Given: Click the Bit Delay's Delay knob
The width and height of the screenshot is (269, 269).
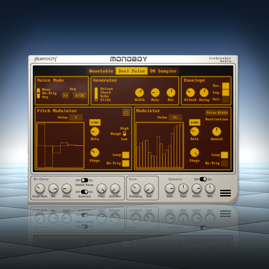Looking at the screenshot, I should 67,189.
